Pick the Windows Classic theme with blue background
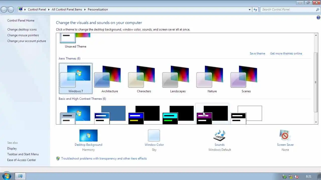This screenshot has height=180, width=321. (110, 114)
